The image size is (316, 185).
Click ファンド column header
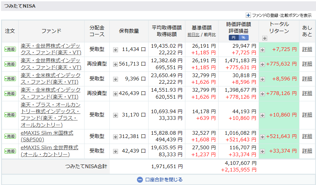[x=51, y=31]
